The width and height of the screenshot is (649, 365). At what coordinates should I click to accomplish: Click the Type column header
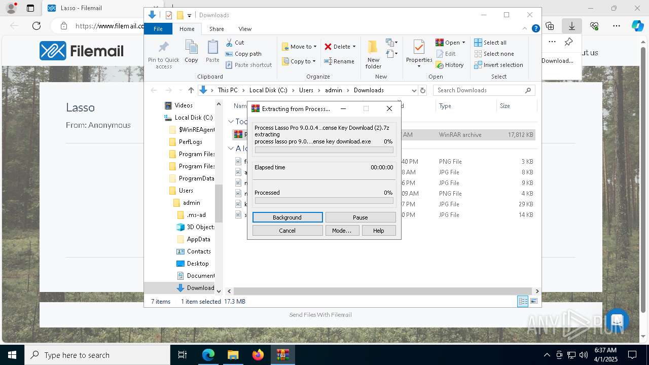click(466, 106)
